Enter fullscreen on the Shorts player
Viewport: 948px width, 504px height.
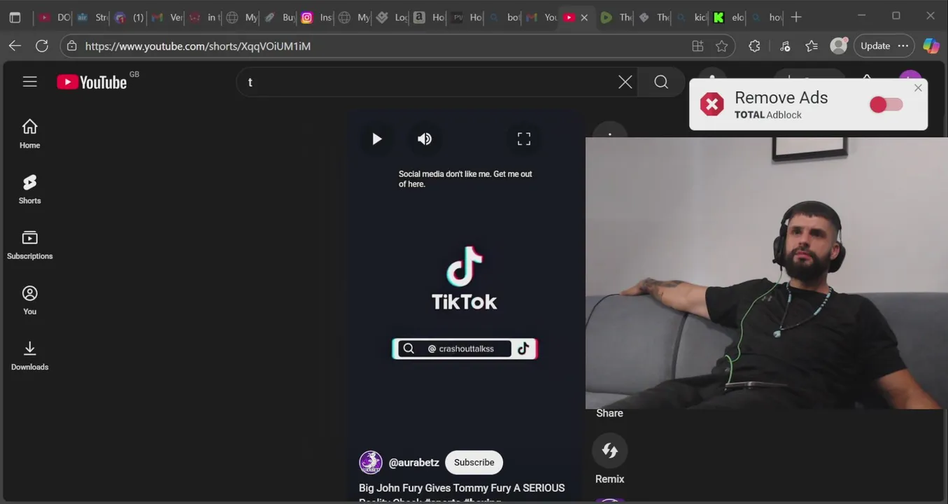coord(524,139)
